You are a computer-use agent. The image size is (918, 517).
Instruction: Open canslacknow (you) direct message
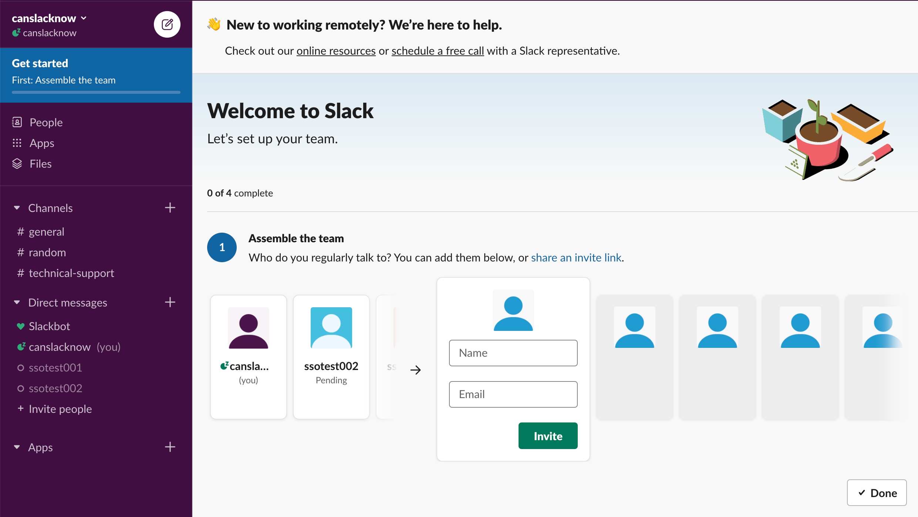[x=75, y=347]
